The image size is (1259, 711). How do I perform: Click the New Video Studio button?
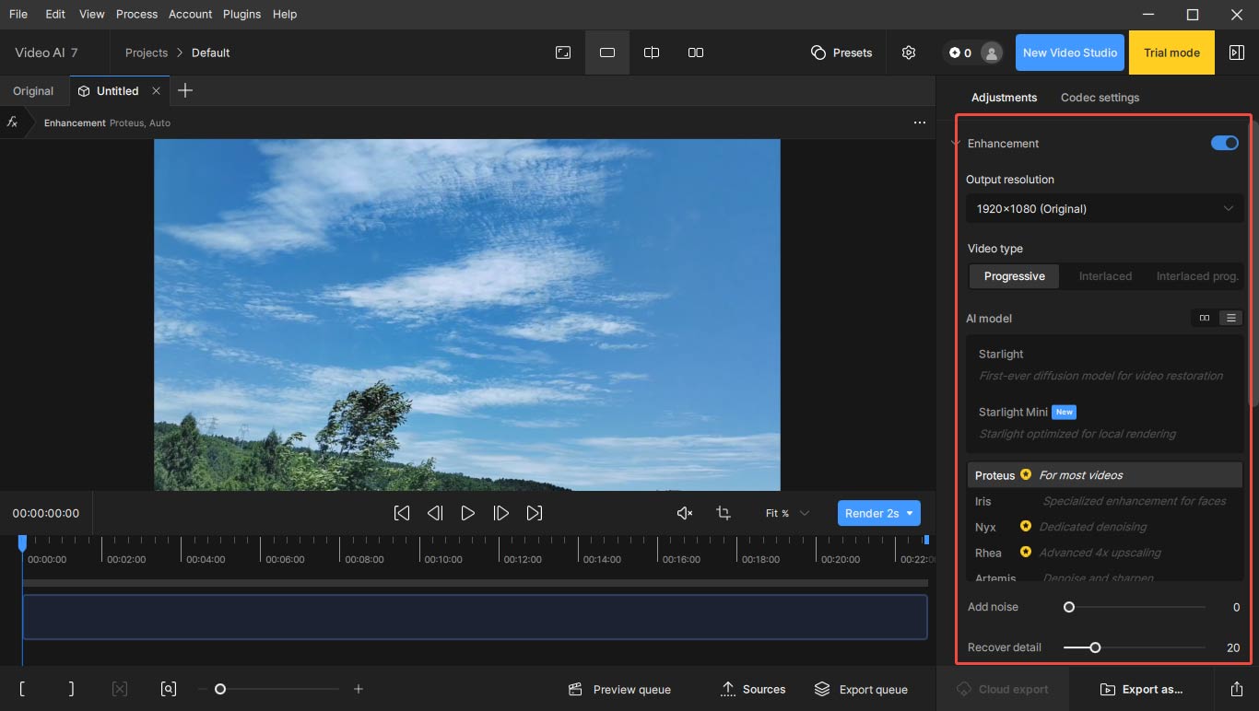pos(1070,52)
